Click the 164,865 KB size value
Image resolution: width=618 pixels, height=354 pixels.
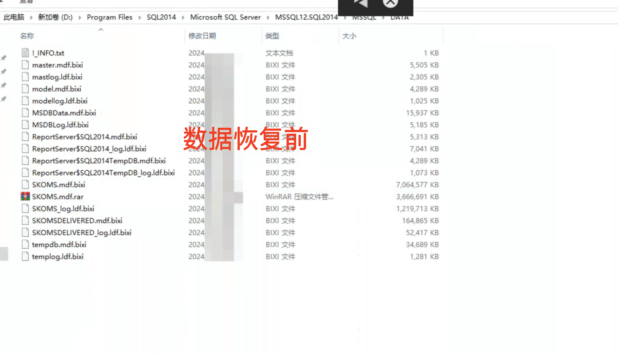tap(420, 221)
